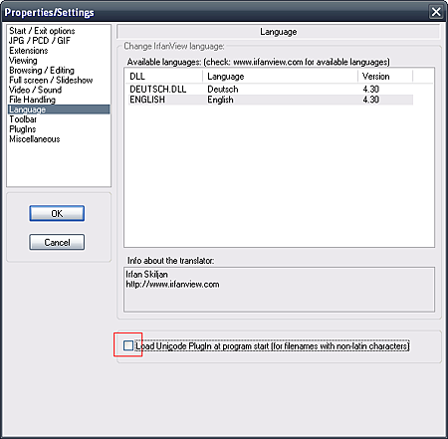The image size is (448, 439).
Task: Click the English language name cell
Action: pos(220,100)
